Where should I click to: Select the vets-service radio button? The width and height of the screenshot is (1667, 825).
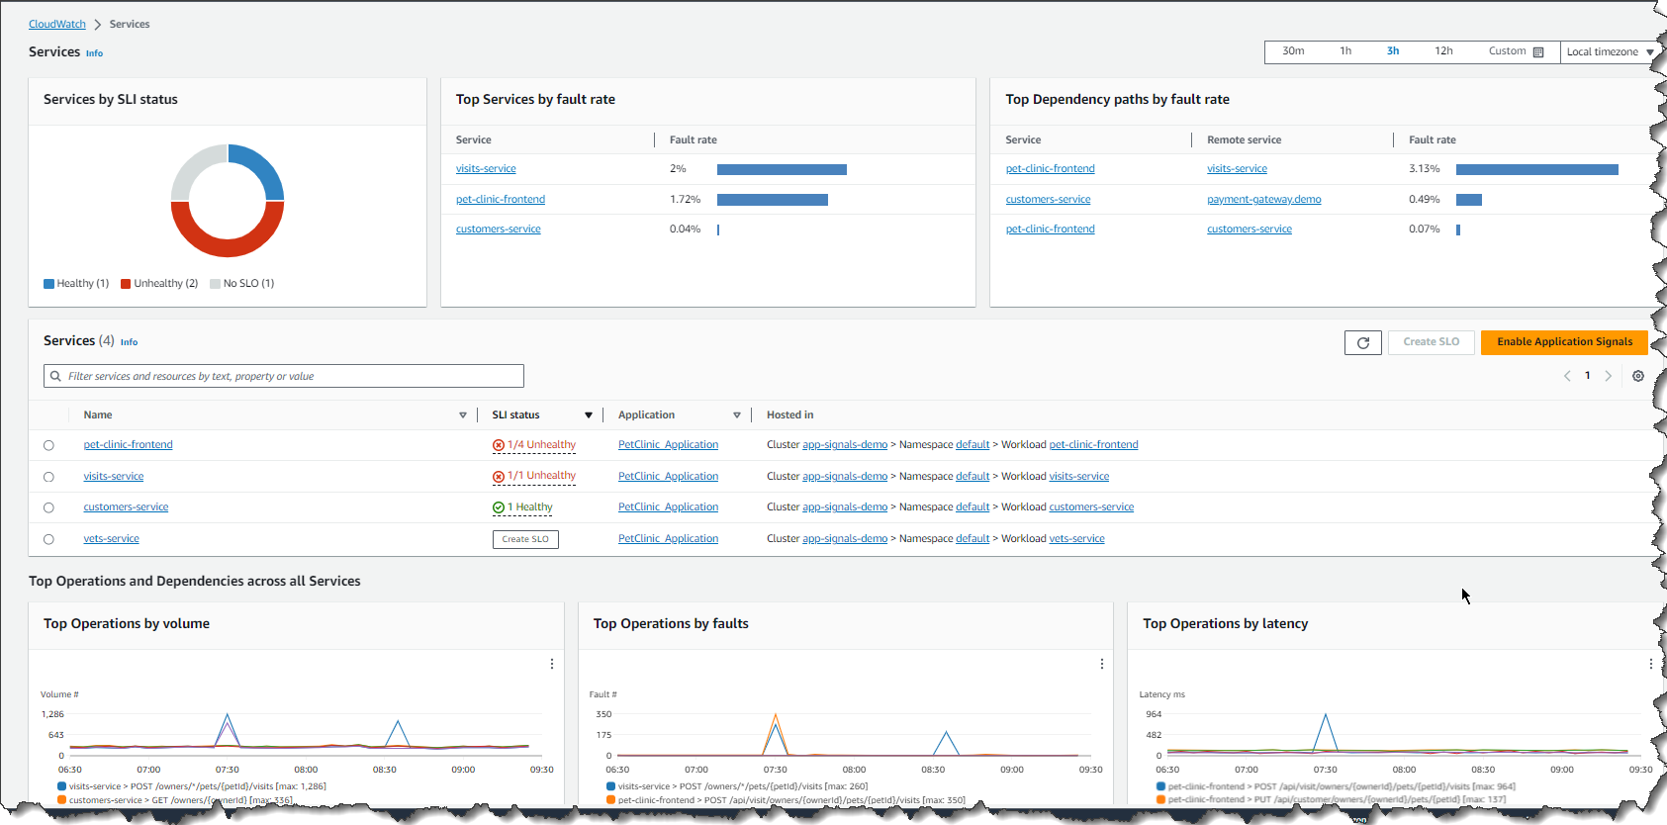tap(48, 539)
